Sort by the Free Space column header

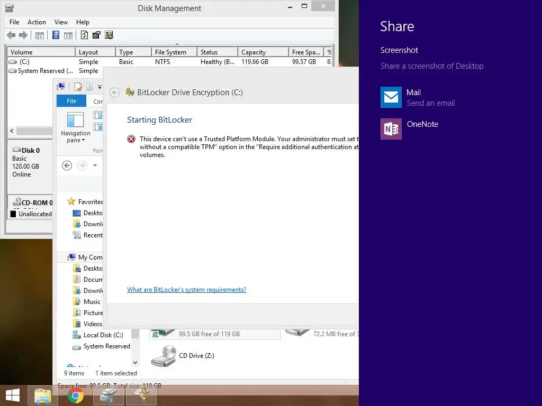click(306, 52)
